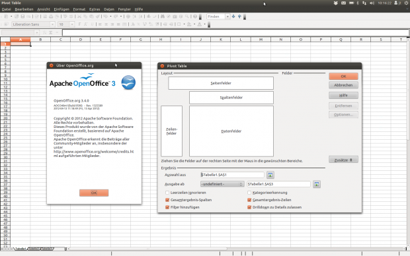
Task: Select column header D
Action: pyautogui.click(x=80, y=40)
